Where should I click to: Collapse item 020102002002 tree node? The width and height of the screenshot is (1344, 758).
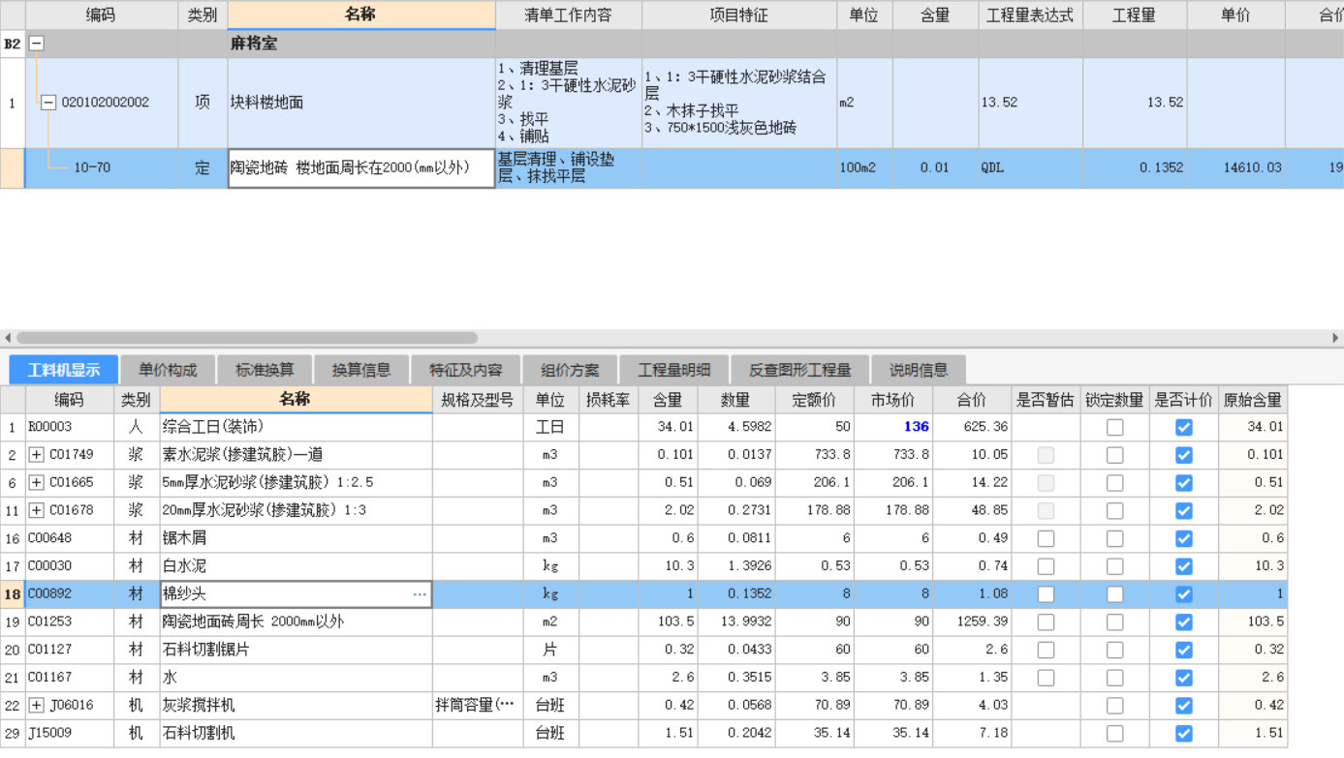pos(47,103)
